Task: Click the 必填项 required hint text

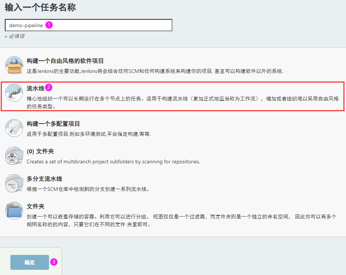Action: pyautogui.click(x=14, y=36)
